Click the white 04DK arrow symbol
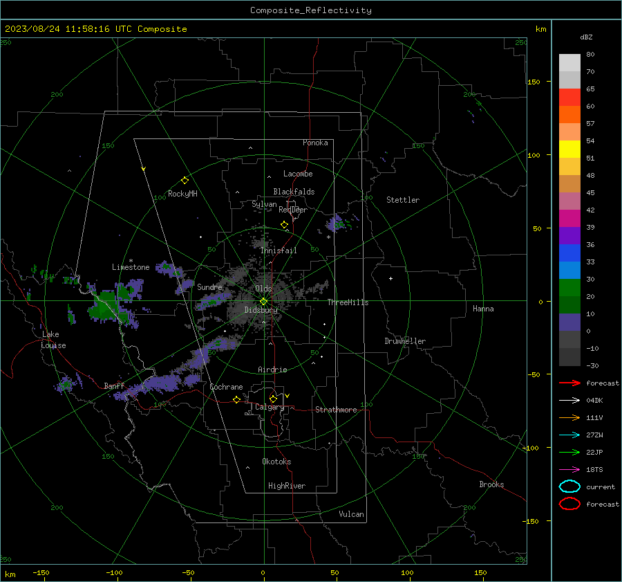622x582 pixels. pyautogui.click(x=569, y=401)
